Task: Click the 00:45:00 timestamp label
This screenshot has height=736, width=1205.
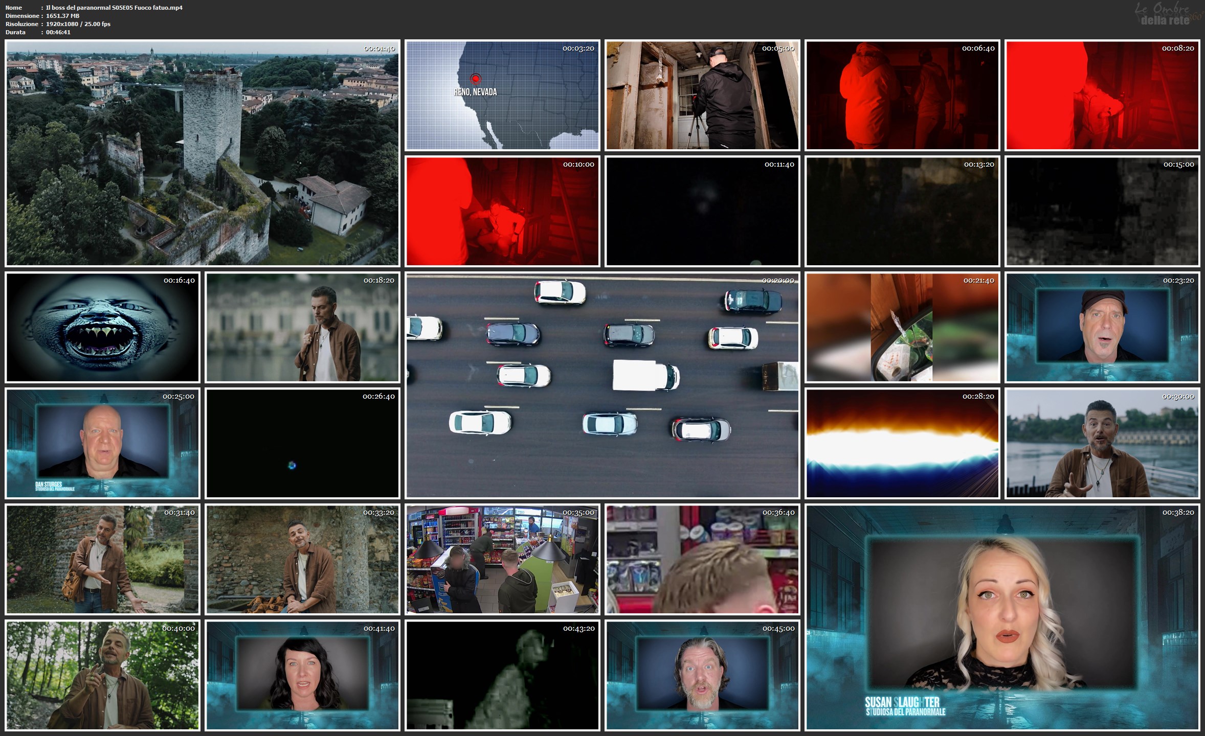Action: pos(778,628)
